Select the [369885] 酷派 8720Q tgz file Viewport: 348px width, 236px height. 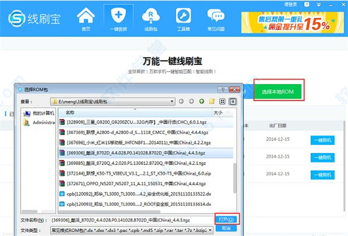click(146, 163)
